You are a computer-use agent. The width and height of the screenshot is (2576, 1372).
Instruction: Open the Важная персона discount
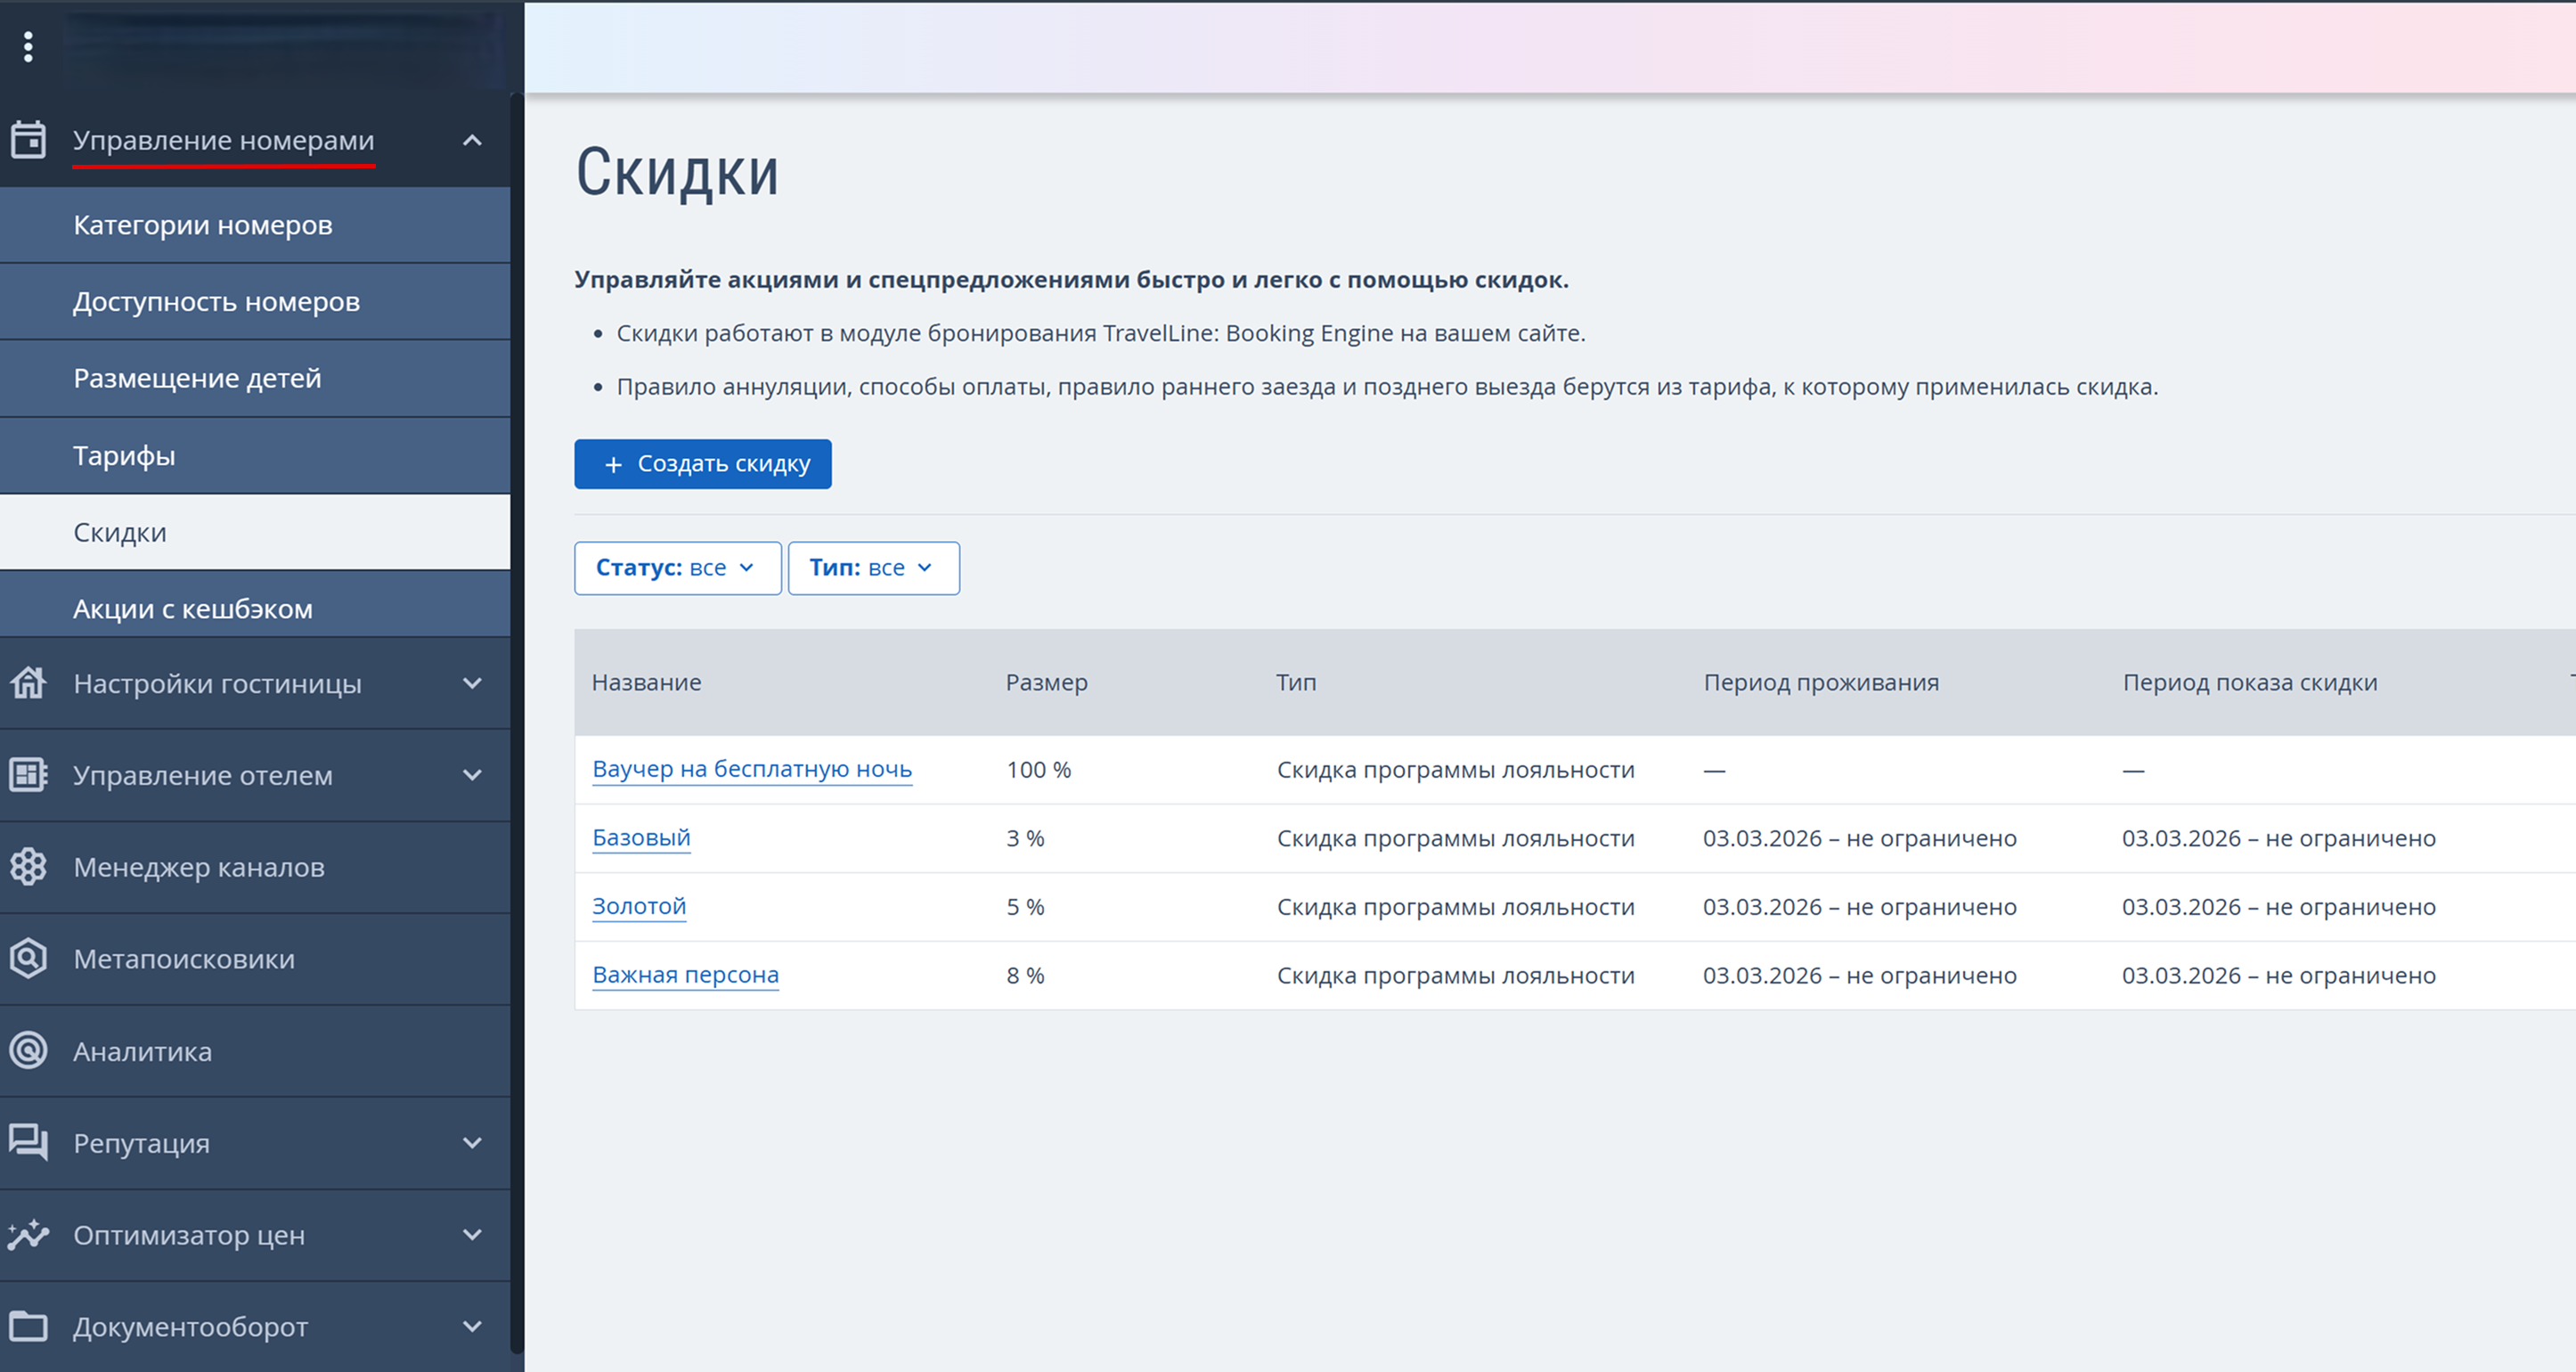point(685,975)
